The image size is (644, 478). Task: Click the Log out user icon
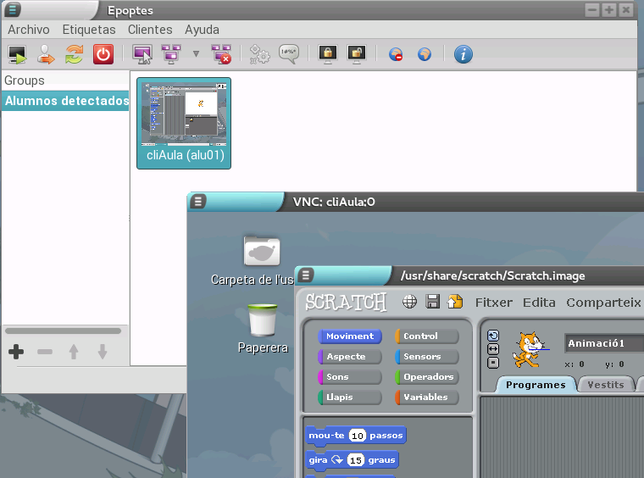pyautogui.click(x=46, y=54)
